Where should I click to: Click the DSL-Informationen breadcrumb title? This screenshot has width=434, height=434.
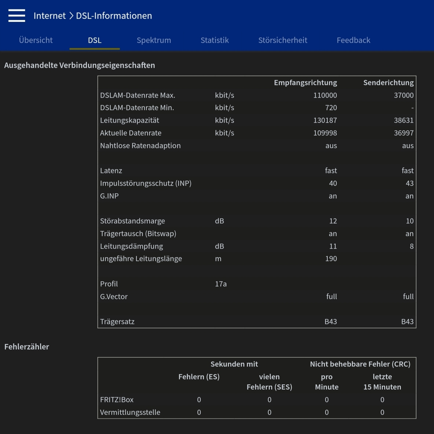click(x=114, y=16)
